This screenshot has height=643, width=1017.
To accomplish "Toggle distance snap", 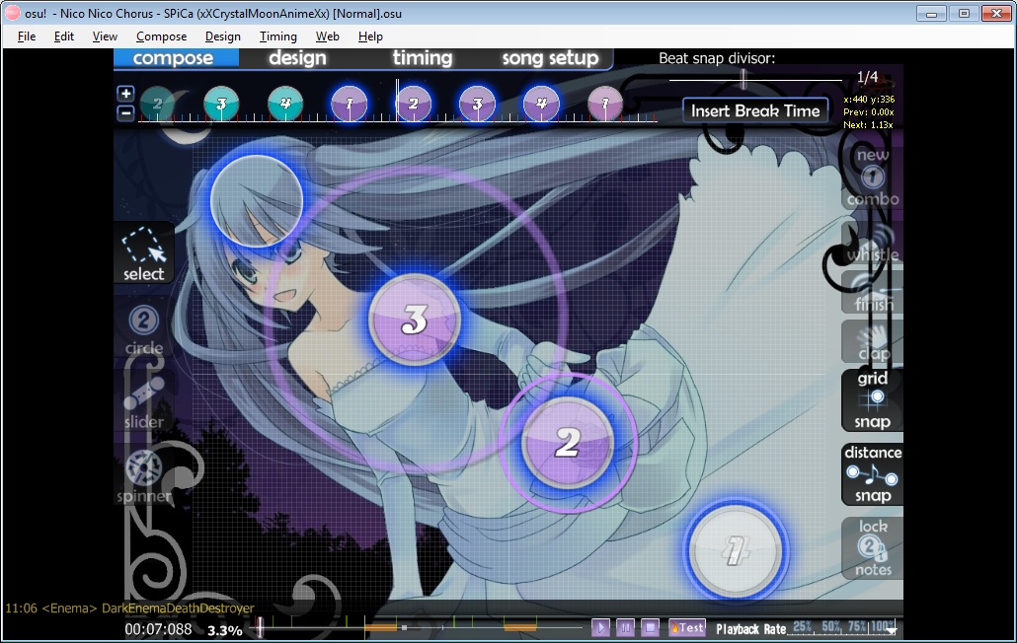I will (873, 474).
